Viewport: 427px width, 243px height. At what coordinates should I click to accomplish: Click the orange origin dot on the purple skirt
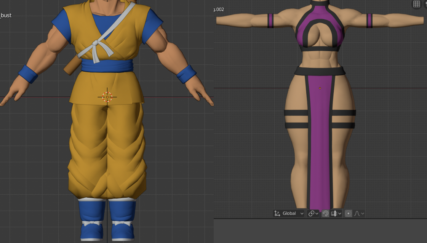tap(320, 88)
